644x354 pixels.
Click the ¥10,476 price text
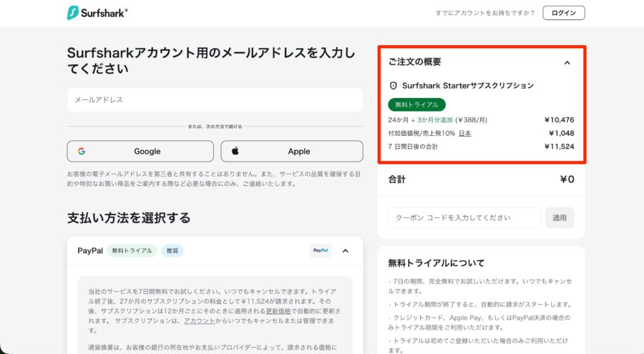pyautogui.click(x=559, y=120)
